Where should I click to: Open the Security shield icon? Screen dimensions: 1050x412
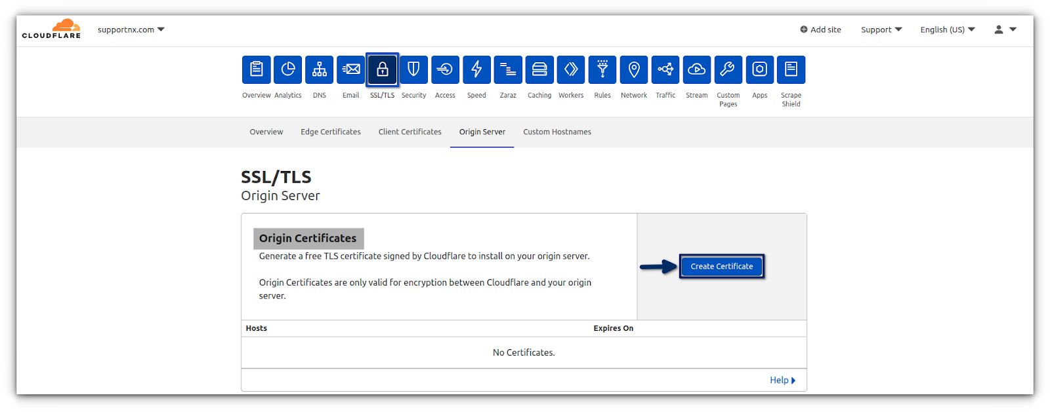point(413,69)
